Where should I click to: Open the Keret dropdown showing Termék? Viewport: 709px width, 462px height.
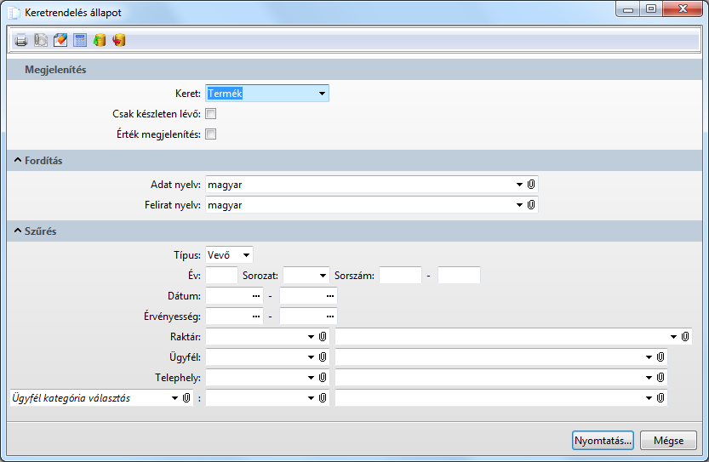[x=322, y=94]
